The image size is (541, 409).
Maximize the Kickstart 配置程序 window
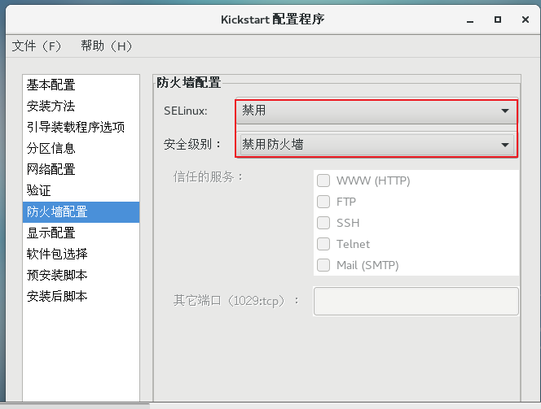498,20
